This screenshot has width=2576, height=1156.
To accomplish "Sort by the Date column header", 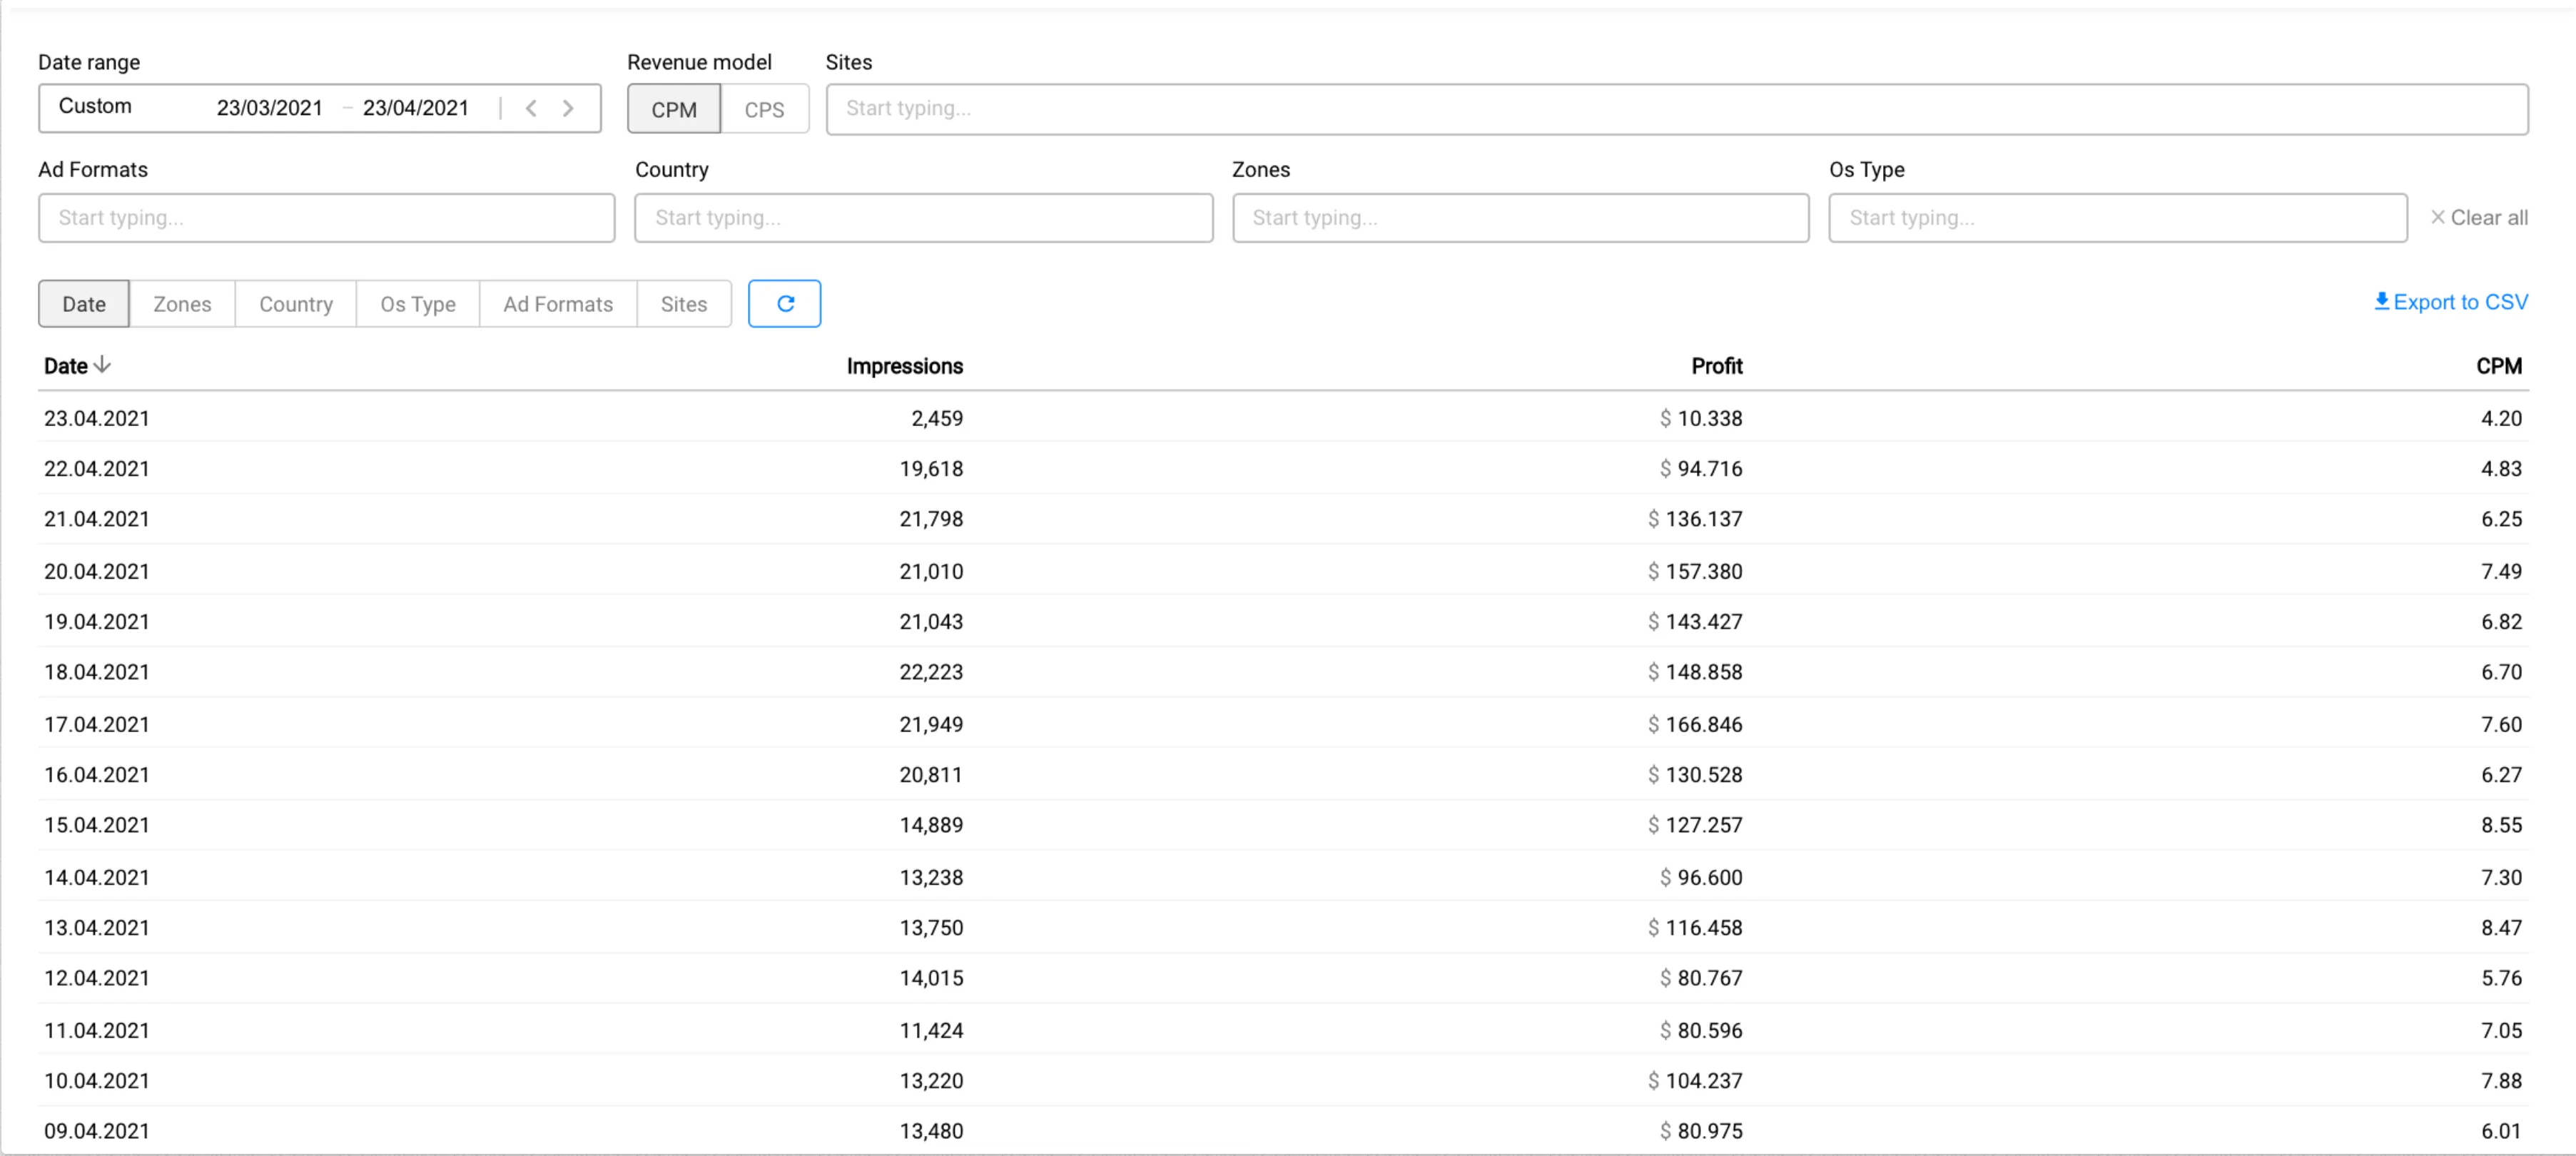I will point(66,366).
